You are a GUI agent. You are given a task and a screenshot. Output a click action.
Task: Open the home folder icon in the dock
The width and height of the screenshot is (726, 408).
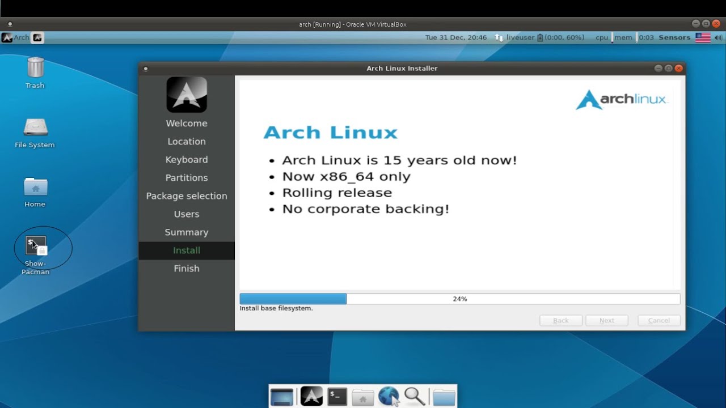tap(363, 397)
